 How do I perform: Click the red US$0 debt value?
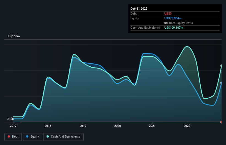coord(168,14)
